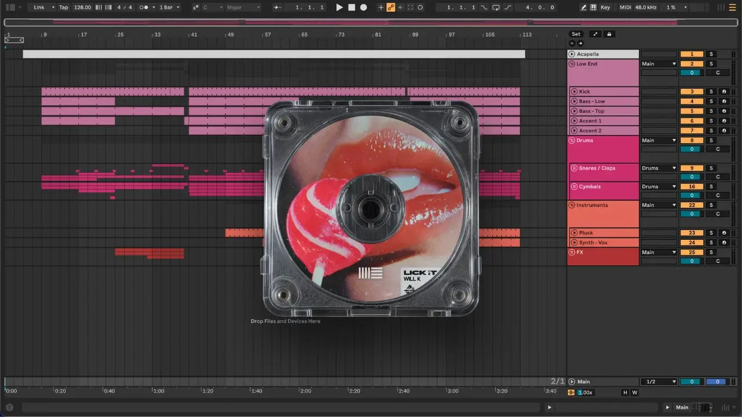Deactivate Low End group with activator 2
Screen dimensions: 742x417
click(x=692, y=64)
